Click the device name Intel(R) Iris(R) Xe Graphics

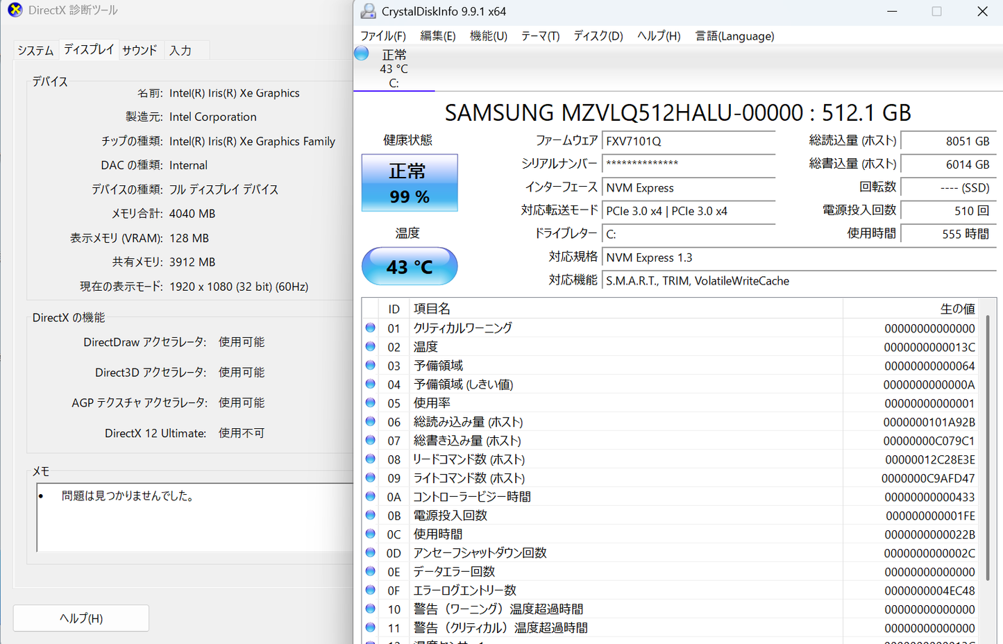tap(235, 93)
